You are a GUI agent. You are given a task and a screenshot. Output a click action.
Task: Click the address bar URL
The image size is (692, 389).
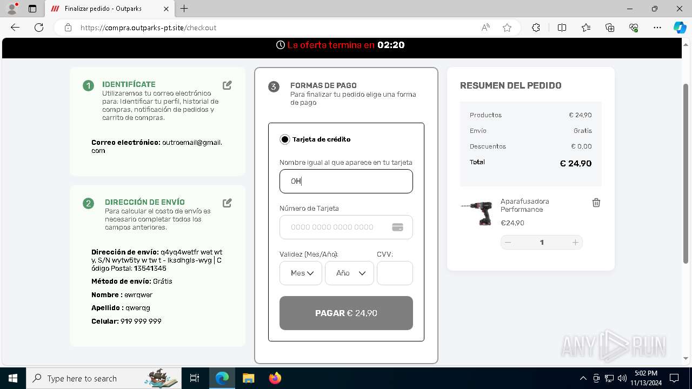tap(149, 28)
